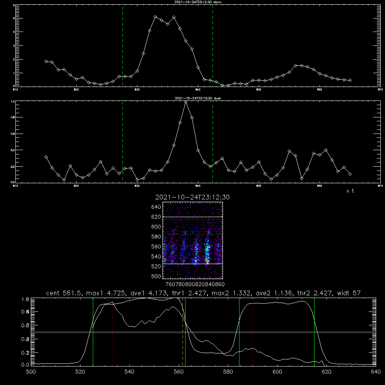Click the left green dashed line in dawn plot

(122, 45)
